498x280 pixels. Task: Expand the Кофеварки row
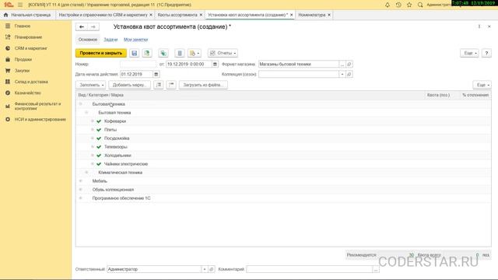(93, 121)
